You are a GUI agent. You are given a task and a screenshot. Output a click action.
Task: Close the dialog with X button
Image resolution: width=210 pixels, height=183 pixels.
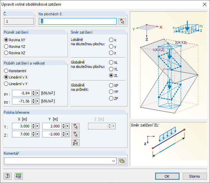204,4
